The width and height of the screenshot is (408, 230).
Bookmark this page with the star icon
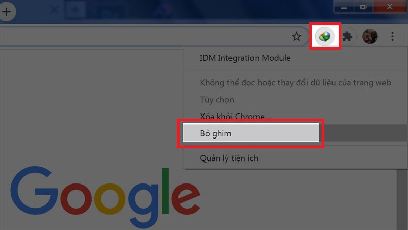pyautogui.click(x=296, y=36)
